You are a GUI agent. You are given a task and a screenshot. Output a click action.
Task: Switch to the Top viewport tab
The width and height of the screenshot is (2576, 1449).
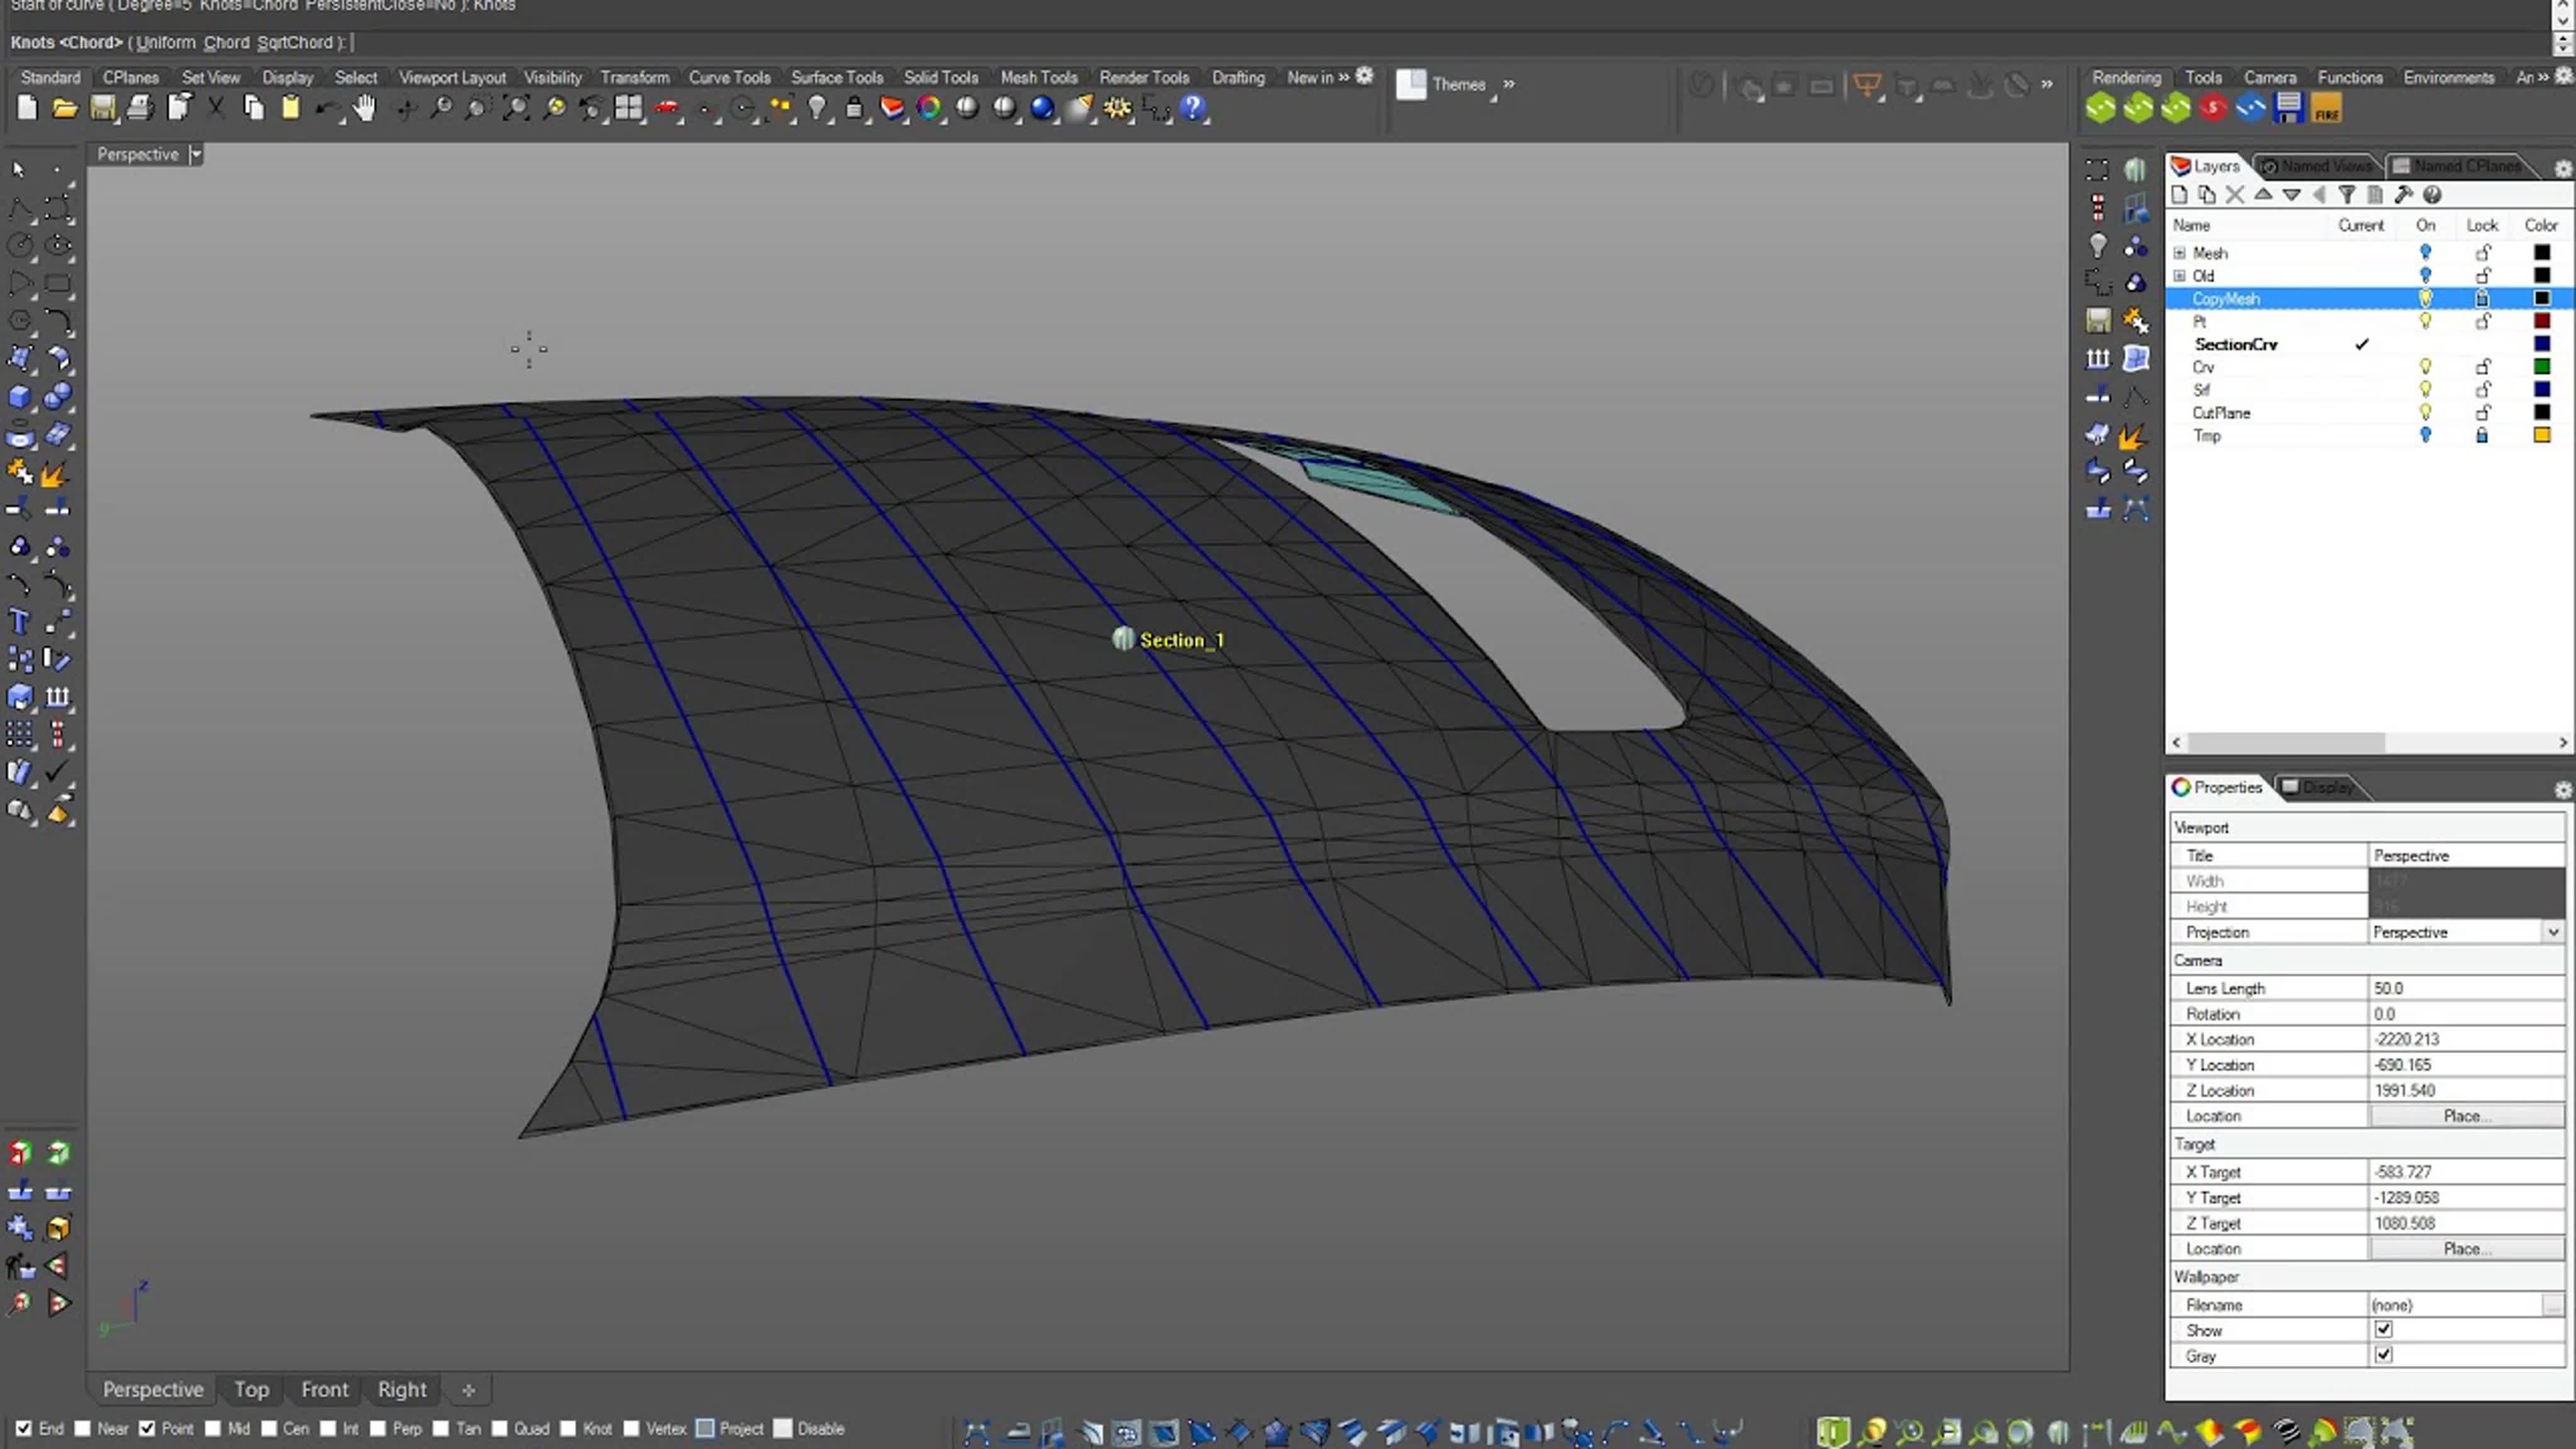point(251,1389)
